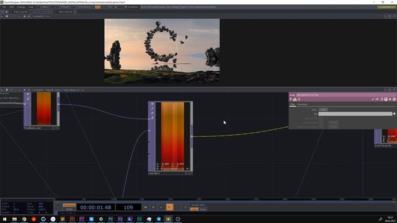Toggle the Realtime flag

click(x=132, y=7)
